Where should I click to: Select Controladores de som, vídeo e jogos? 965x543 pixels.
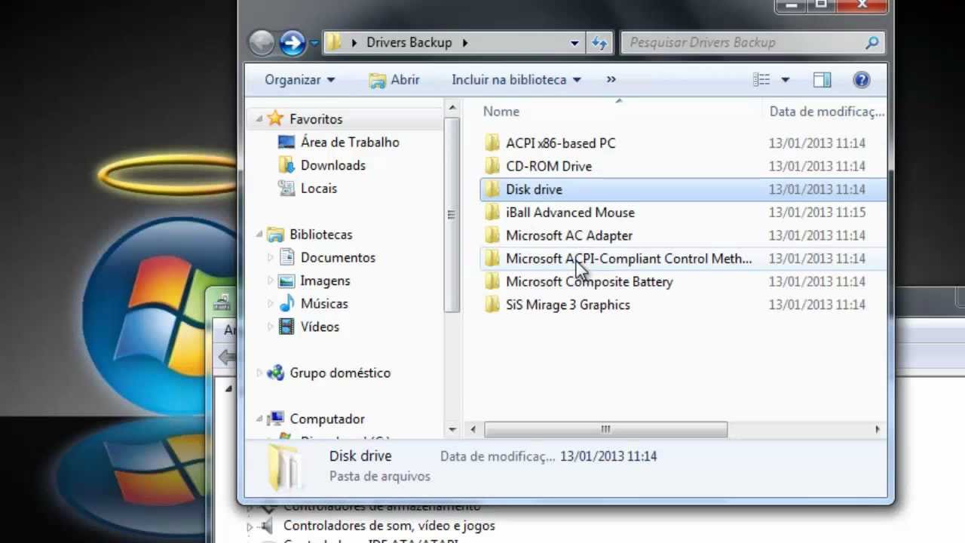pos(389,526)
